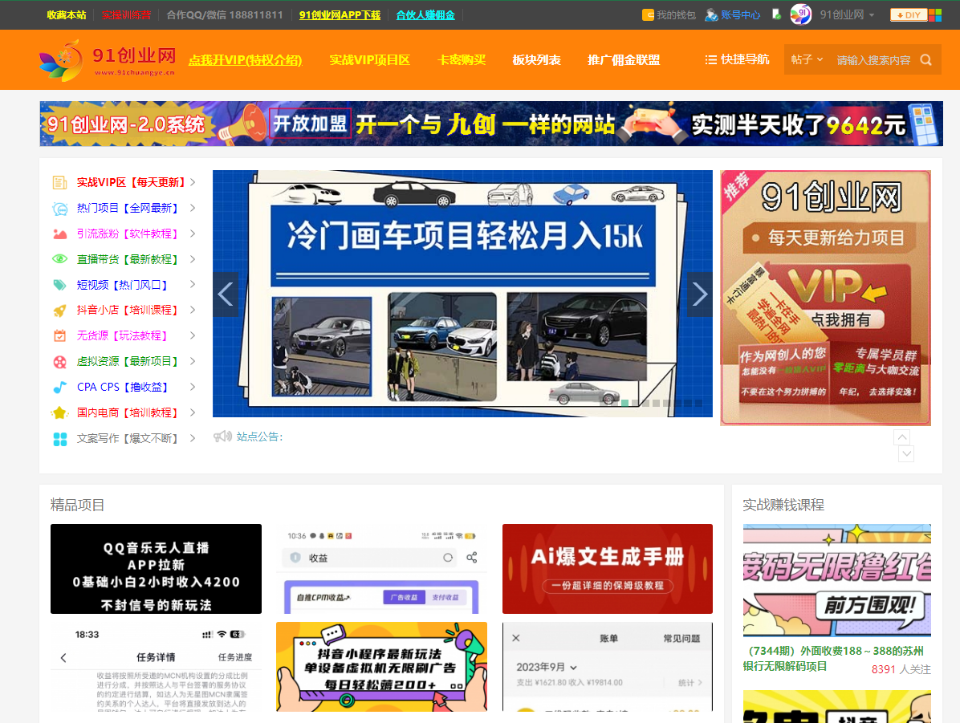
Task: Click the 热门项目 chat bubble icon
Action: pos(59,208)
